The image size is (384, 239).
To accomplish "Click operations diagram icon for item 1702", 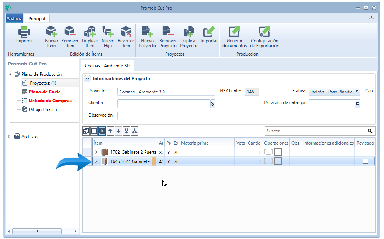I will 269,152.
